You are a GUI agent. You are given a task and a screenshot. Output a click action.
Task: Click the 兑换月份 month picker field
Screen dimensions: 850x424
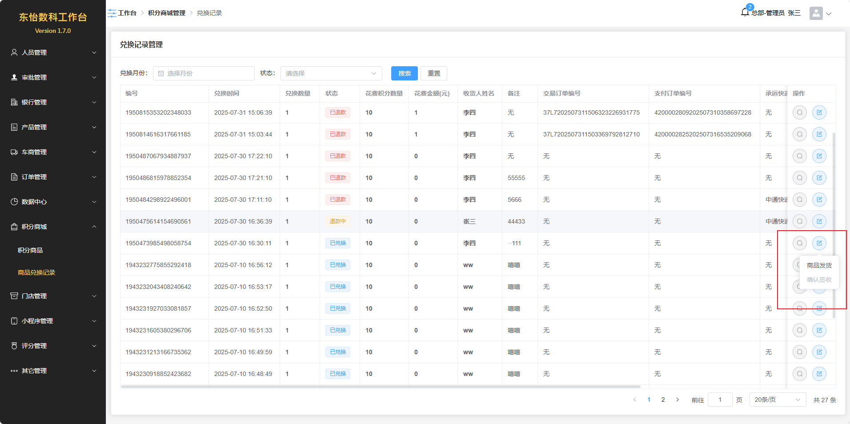[x=204, y=73]
